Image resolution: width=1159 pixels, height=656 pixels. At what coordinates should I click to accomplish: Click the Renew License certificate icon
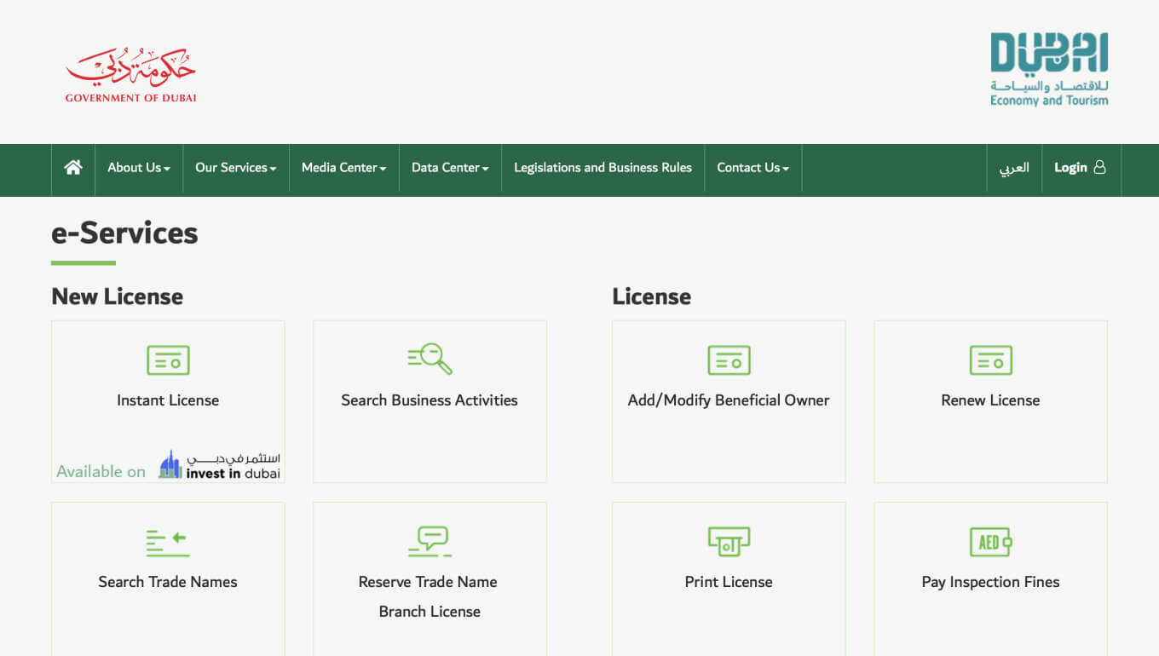coord(990,360)
